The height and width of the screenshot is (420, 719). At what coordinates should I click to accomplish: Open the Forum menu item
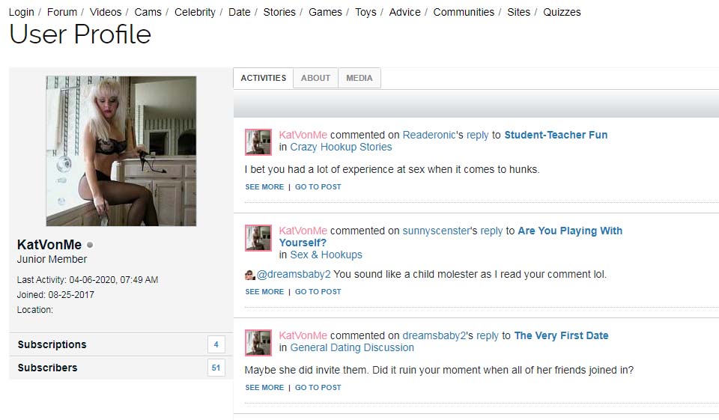click(x=62, y=12)
